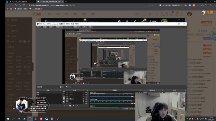The image size is (216, 121).
Task: Pop out the audio mixer dock icon
Action: click(x=141, y=90)
